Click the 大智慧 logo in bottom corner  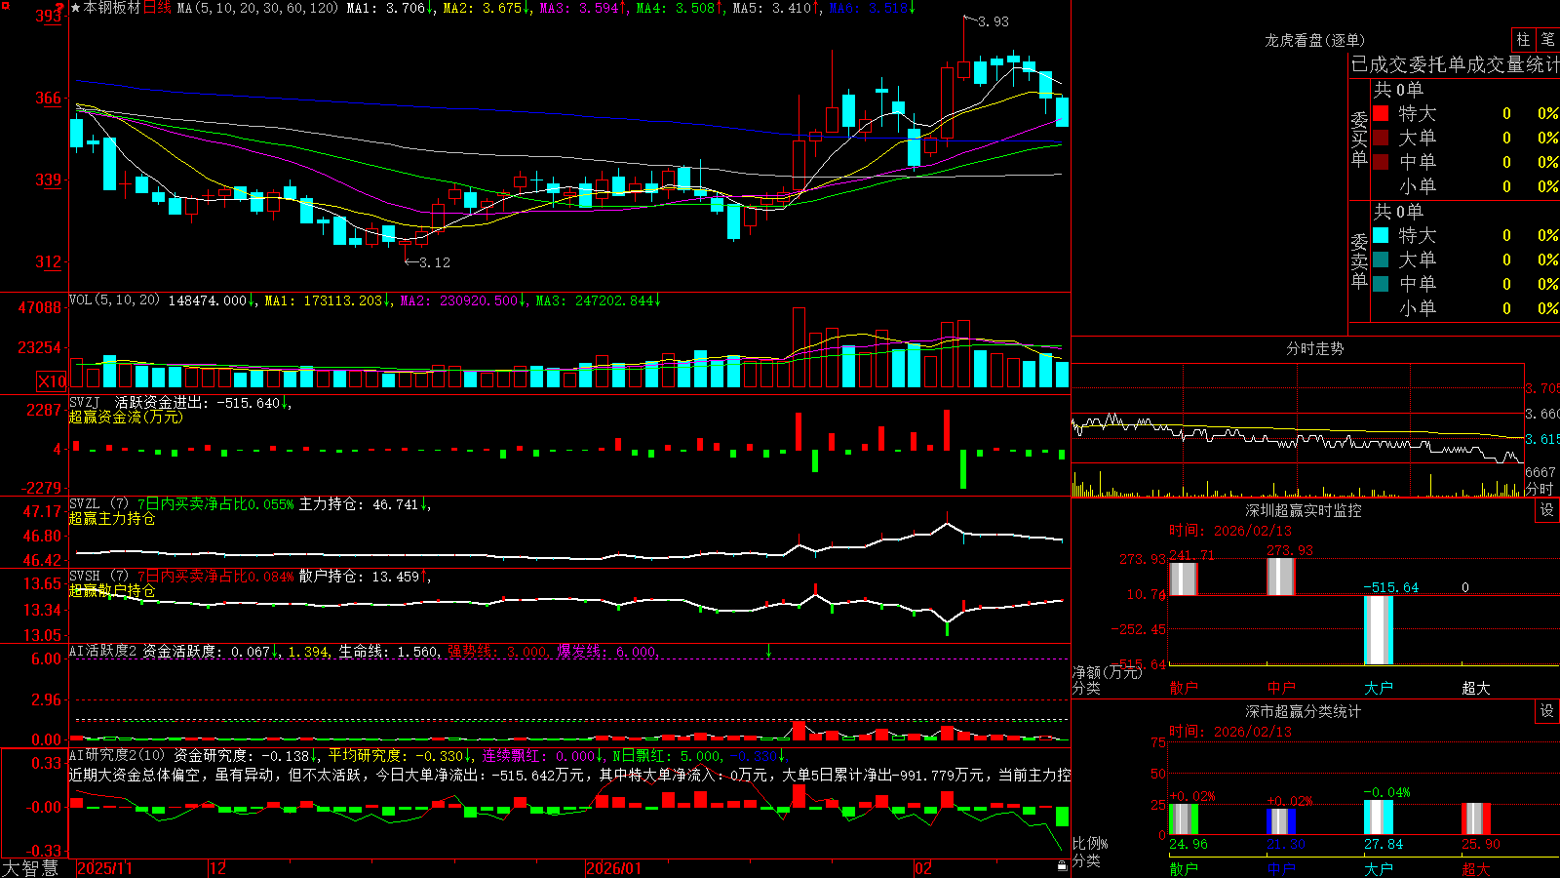click(30, 868)
